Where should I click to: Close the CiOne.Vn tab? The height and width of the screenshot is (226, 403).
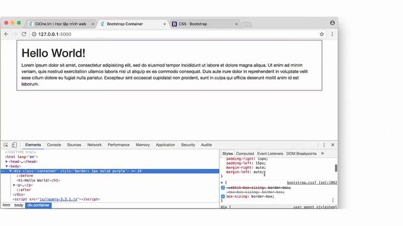pos(93,24)
